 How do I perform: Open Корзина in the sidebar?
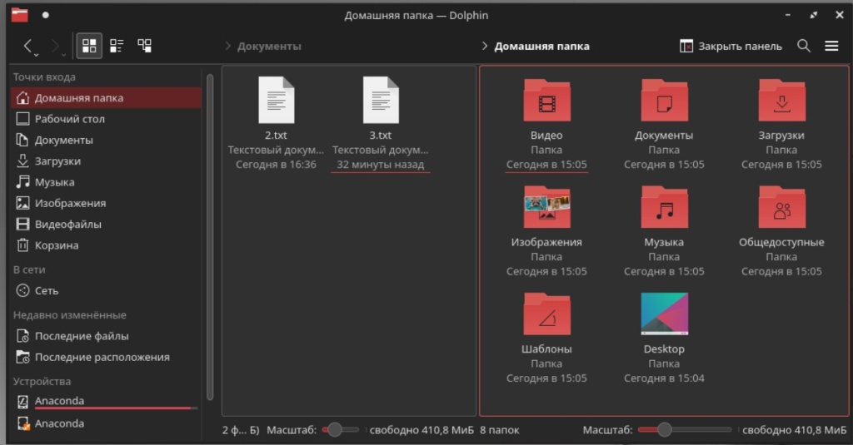(x=57, y=245)
